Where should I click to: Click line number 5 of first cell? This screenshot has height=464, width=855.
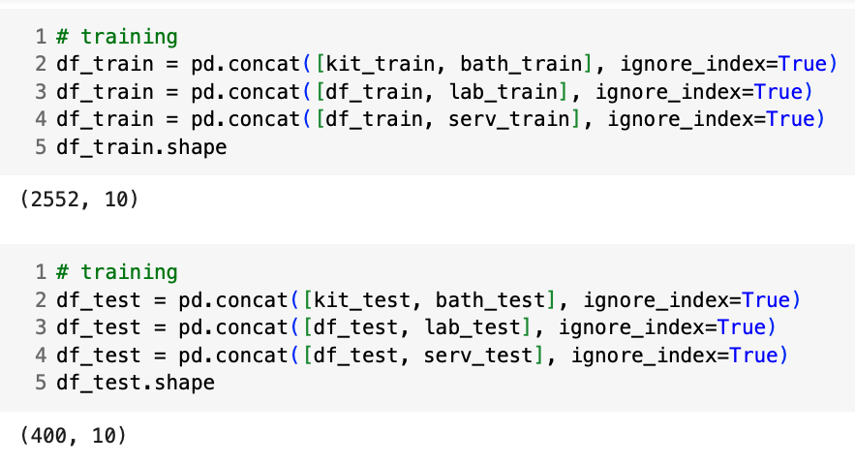41,147
